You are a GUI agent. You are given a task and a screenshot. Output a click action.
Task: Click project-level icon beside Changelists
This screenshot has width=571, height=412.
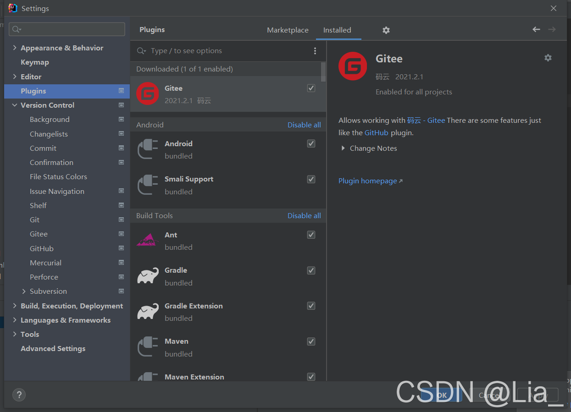pyautogui.click(x=121, y=134)
